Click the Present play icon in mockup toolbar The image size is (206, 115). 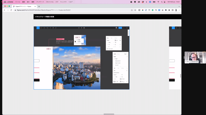tap(124, 28)
